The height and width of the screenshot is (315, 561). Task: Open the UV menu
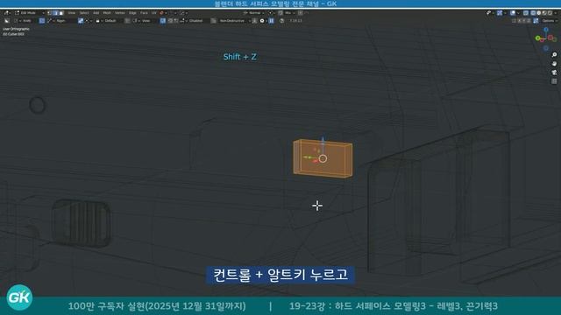tap(154, 13)
